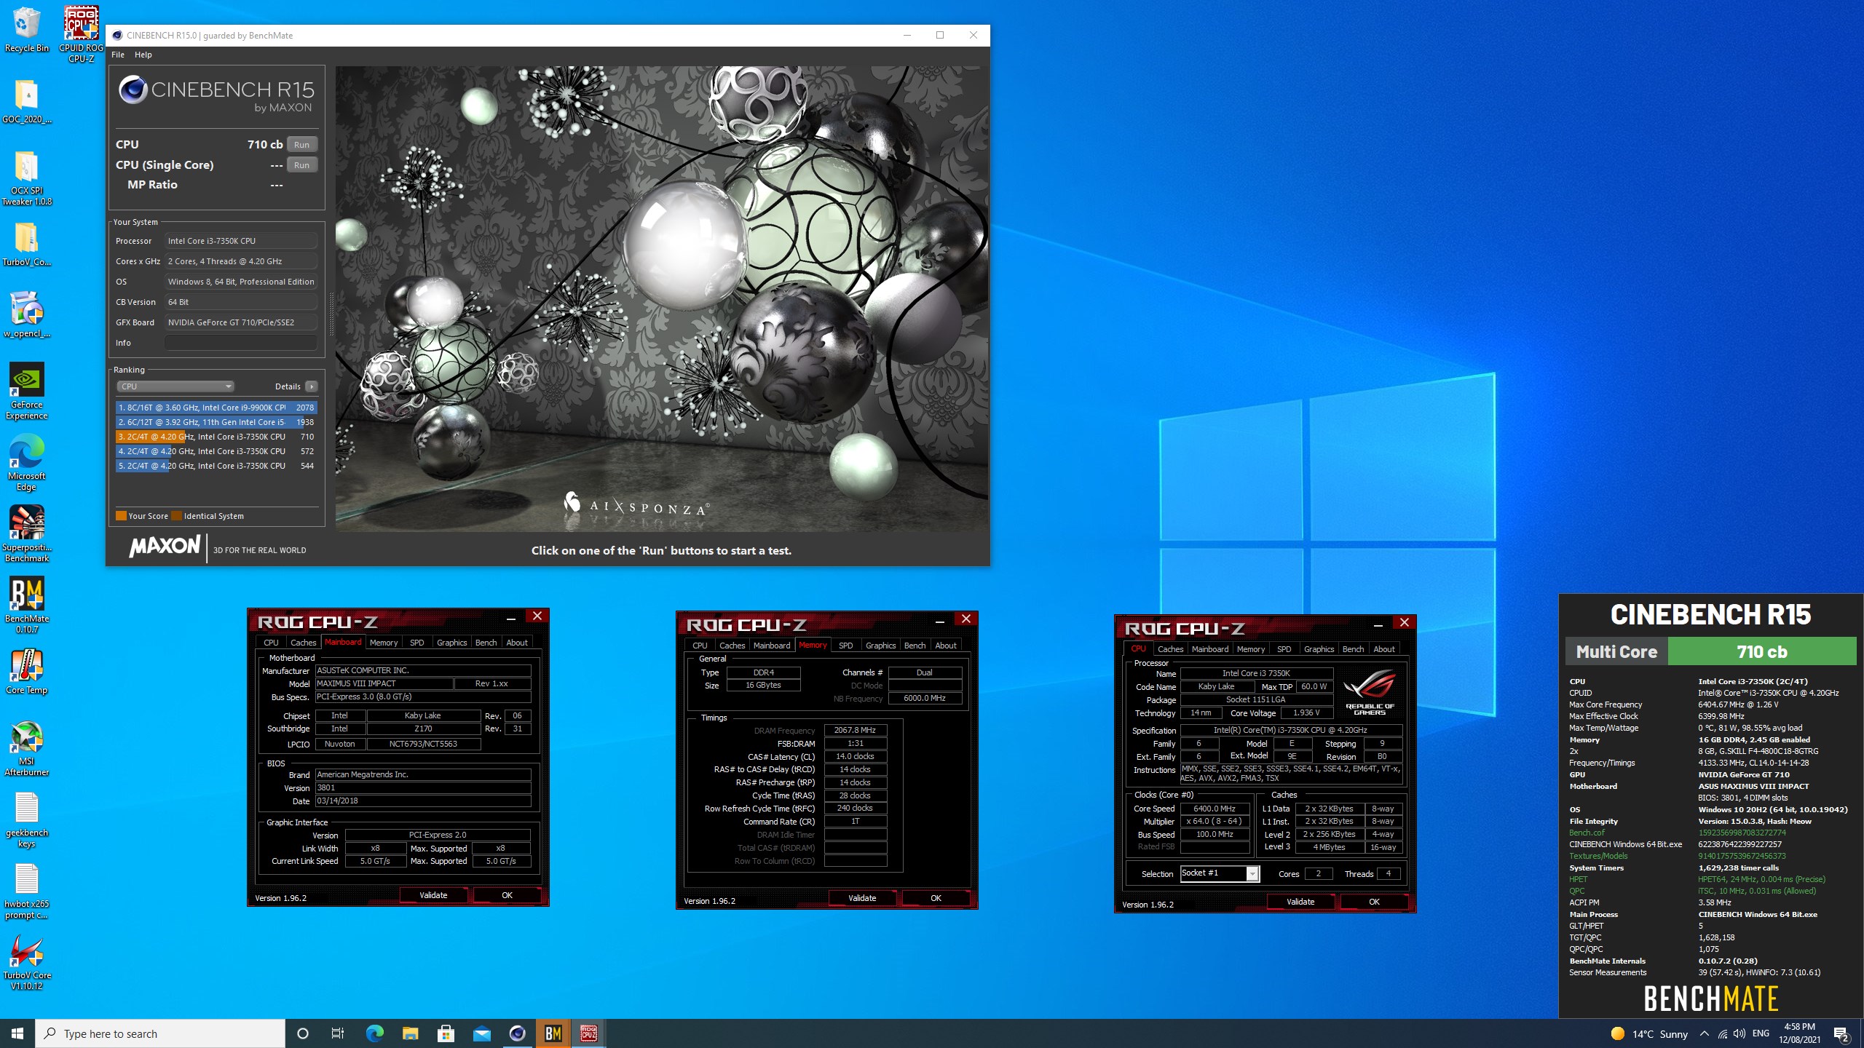
Task: Open Bench tab in CPU tab CPU-Z window
Action: pyautogui.click(x=1353, y=649)
